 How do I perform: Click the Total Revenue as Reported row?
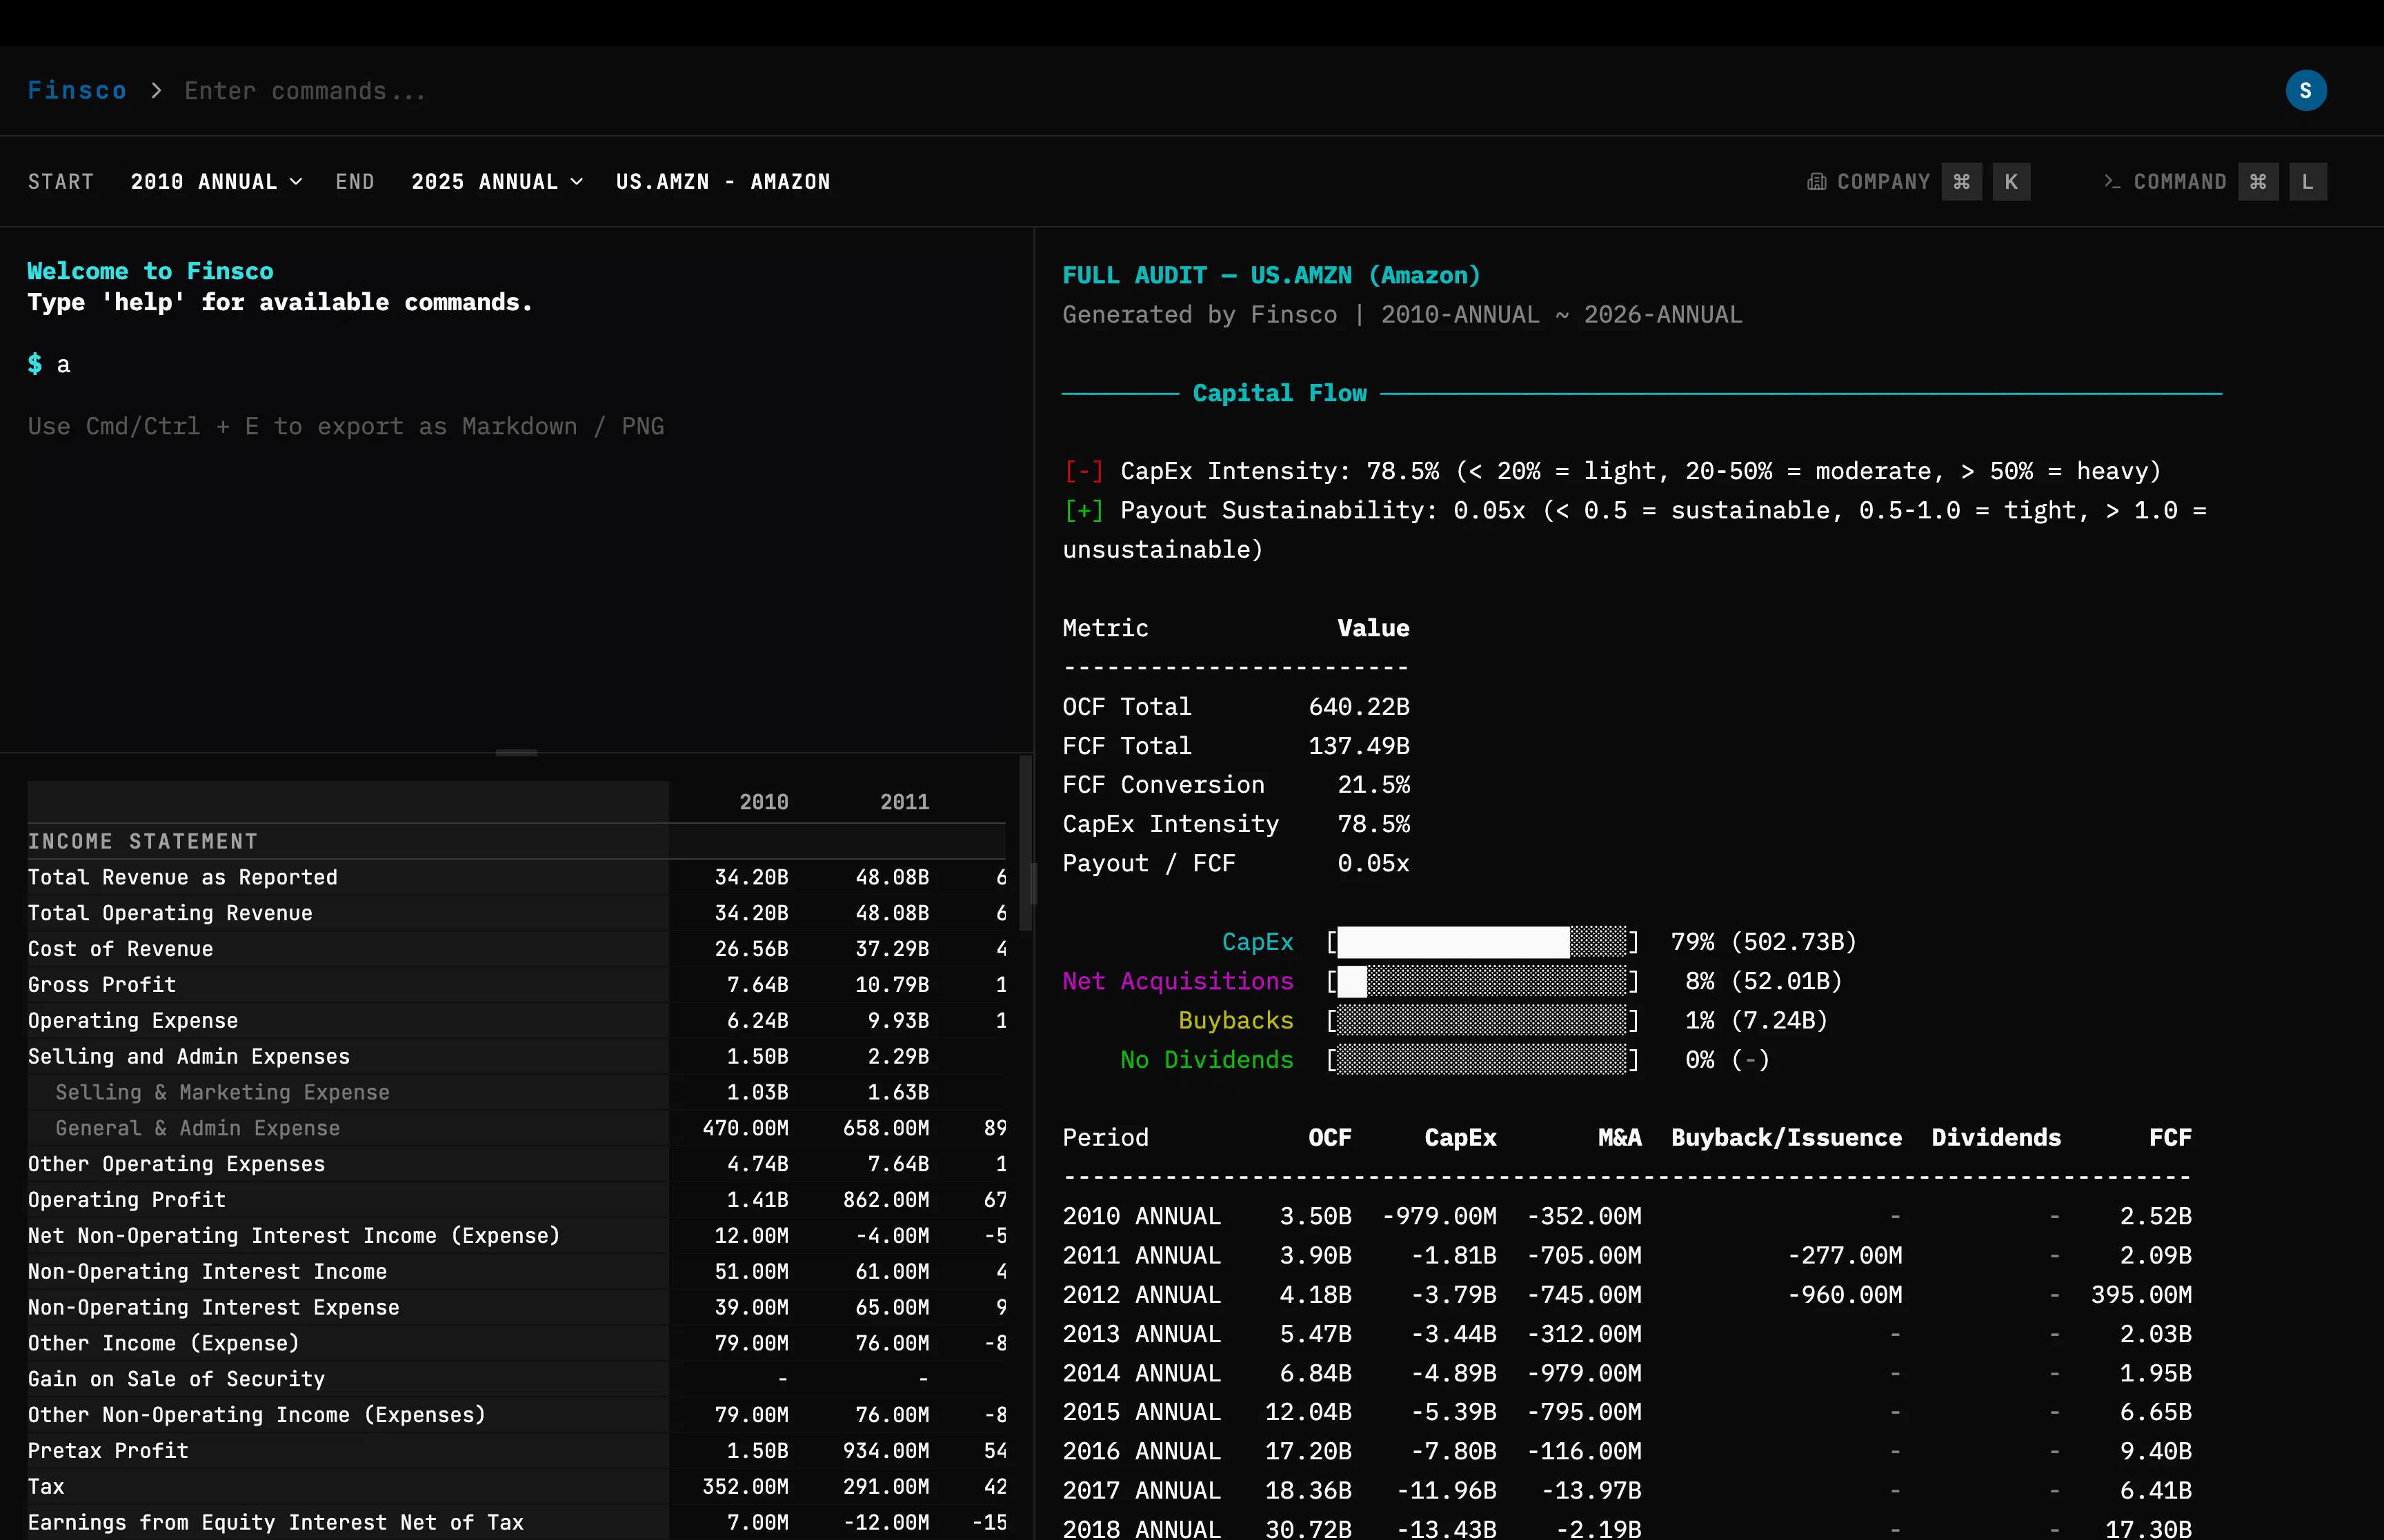(516, 877)
